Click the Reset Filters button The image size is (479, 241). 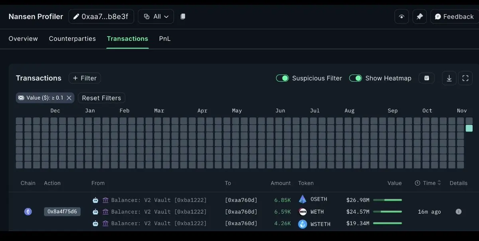point(101,98)
